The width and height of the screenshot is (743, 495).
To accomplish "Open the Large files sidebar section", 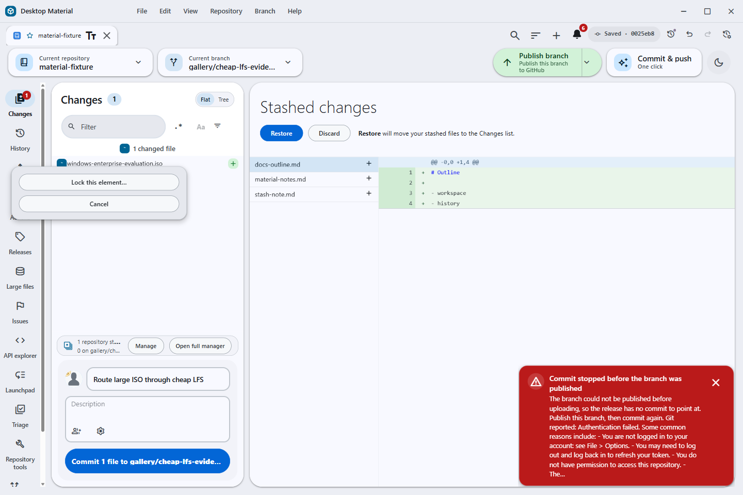I will 20,278.
